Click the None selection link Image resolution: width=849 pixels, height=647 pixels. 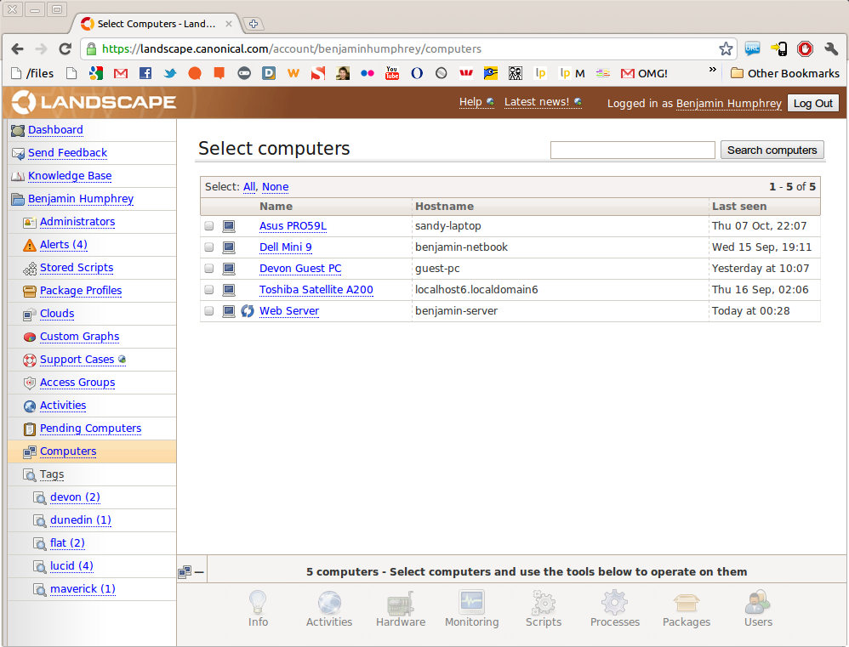275,187
